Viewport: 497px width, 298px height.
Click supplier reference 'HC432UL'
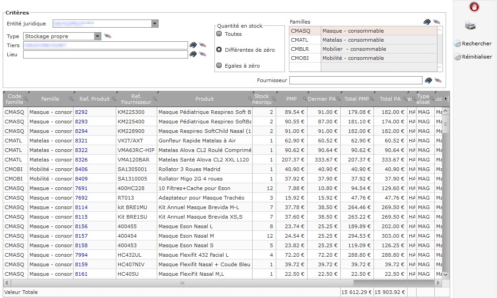[129, 255]
